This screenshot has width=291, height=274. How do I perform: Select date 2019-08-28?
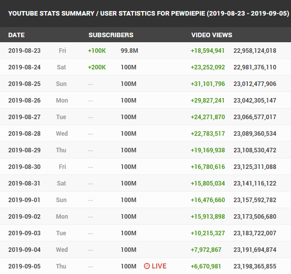pos(24,133)
